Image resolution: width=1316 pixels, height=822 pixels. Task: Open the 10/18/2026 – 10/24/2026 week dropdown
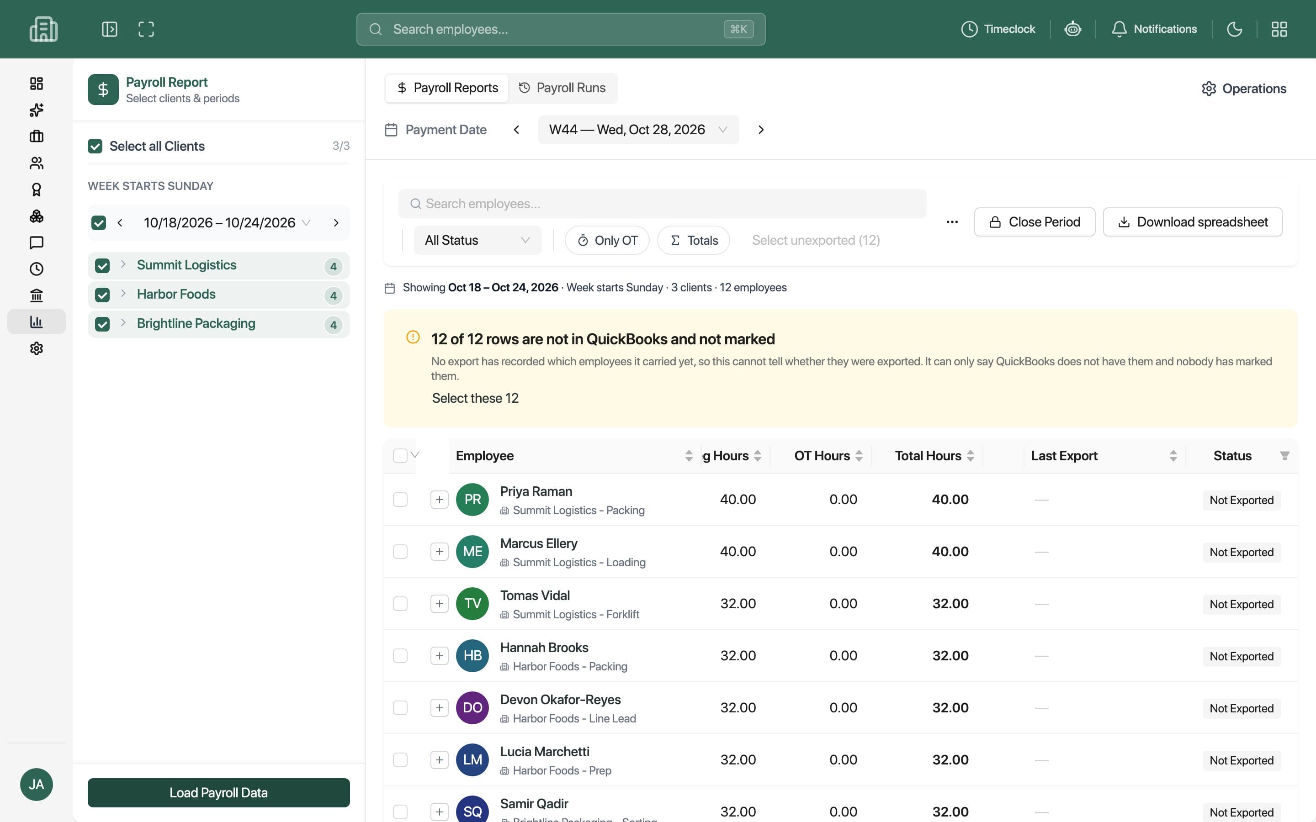227,223
